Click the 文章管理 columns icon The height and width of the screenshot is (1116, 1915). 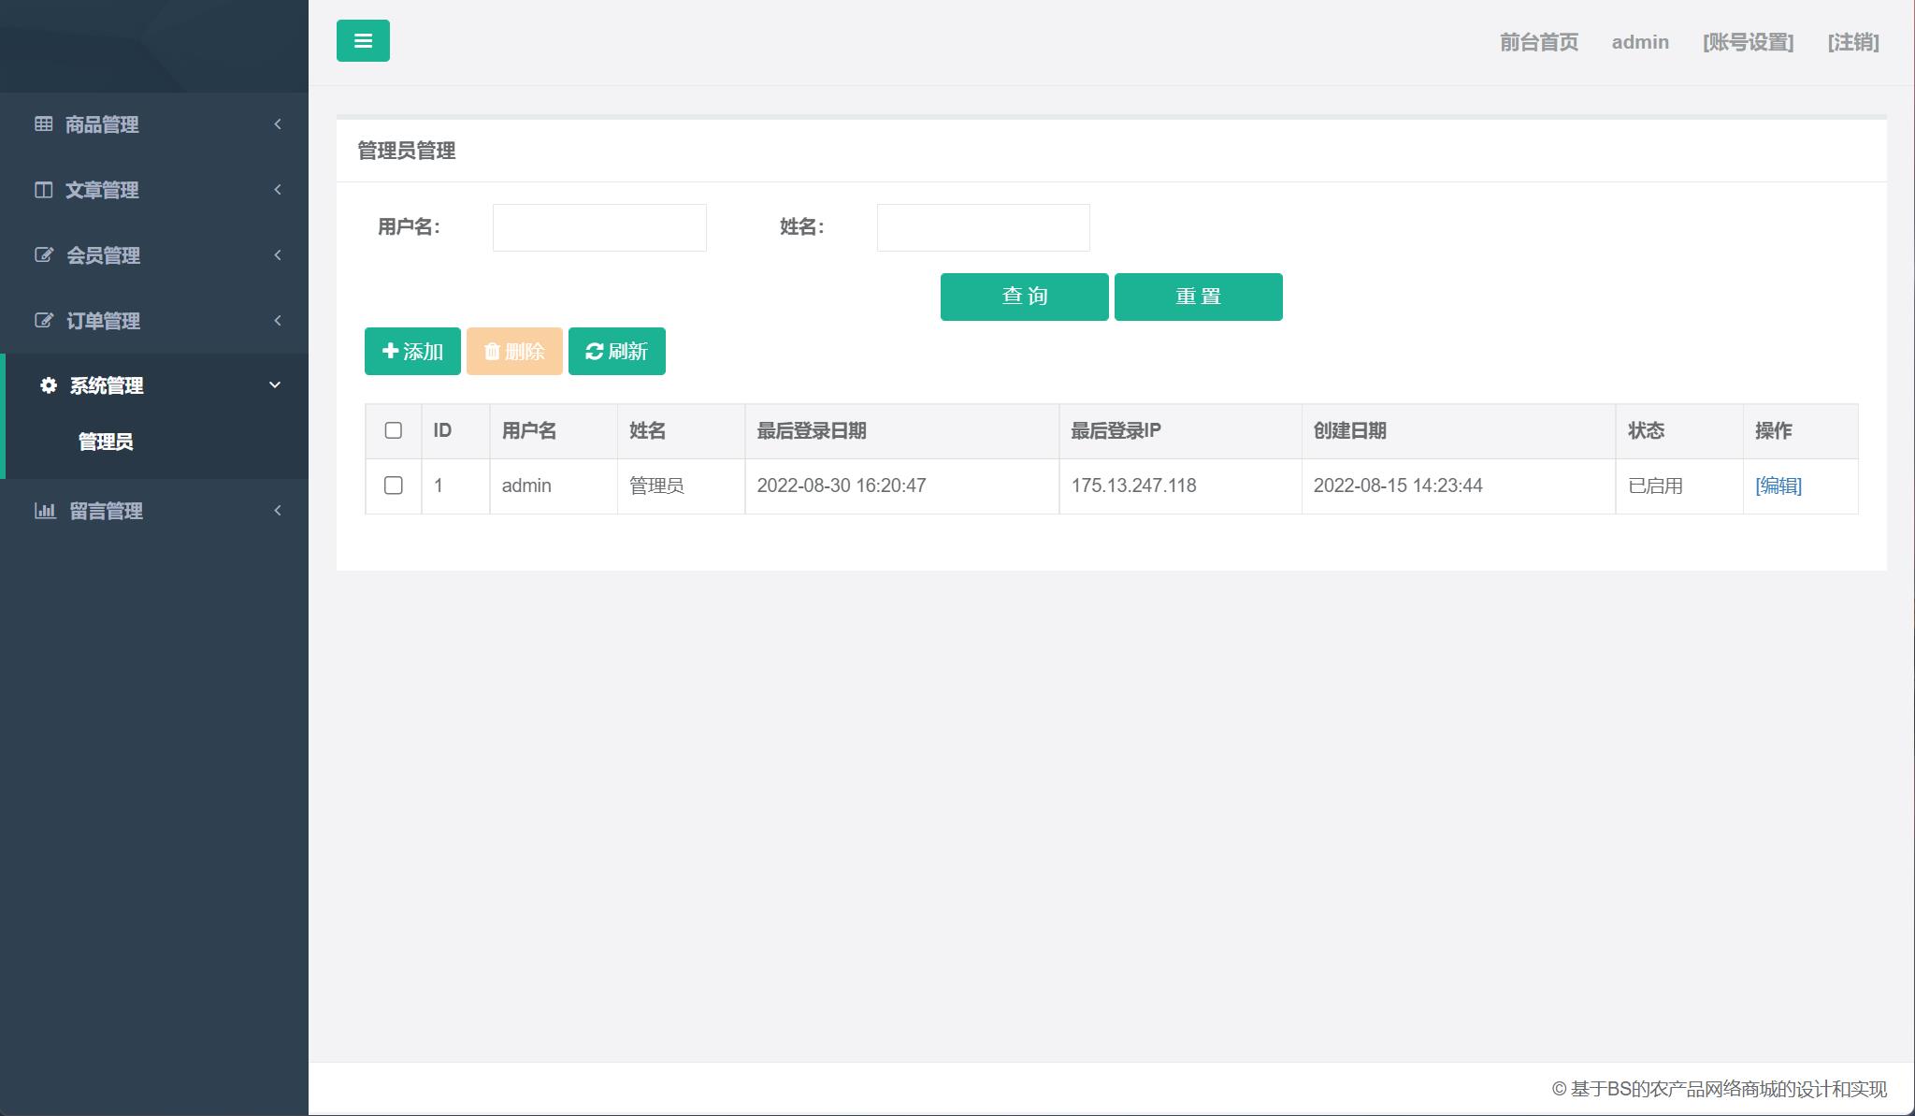(x=44, y=190)
